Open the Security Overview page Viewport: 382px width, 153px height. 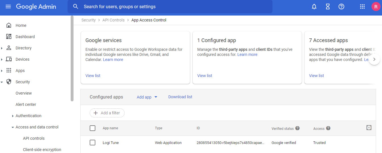point(24,93)
